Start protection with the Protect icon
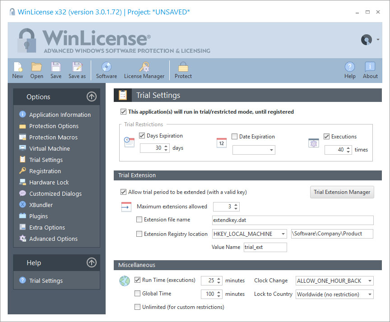 tap(183, 67)
